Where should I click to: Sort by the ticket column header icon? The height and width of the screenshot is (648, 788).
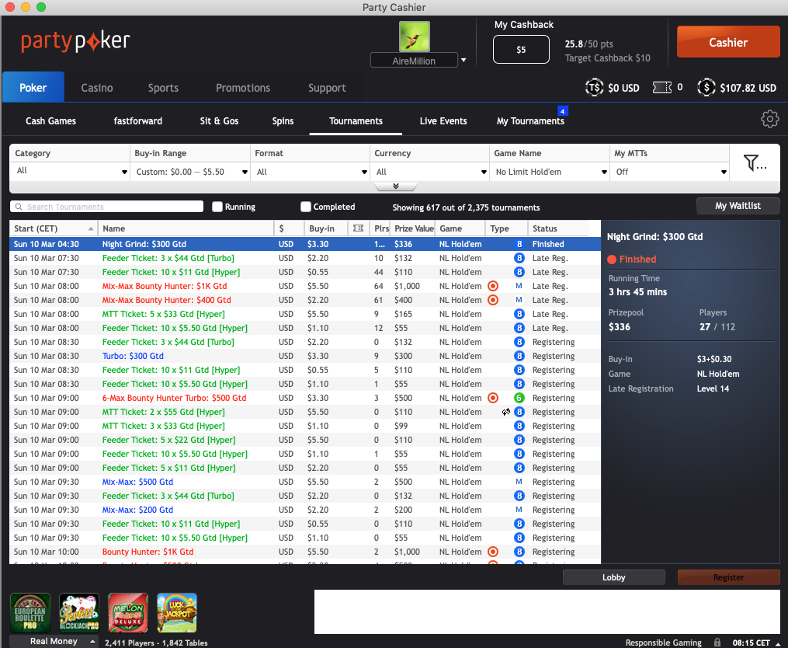pyautogui.click(x=358, y=228)
